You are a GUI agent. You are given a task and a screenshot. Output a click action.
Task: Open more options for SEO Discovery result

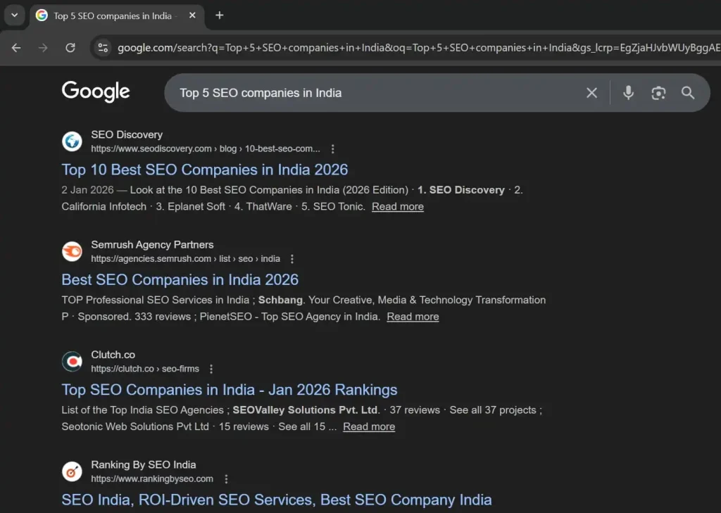pyautogui.click(x=333, y=149)
